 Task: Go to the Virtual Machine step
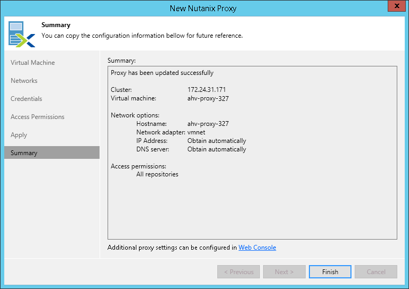32,63
